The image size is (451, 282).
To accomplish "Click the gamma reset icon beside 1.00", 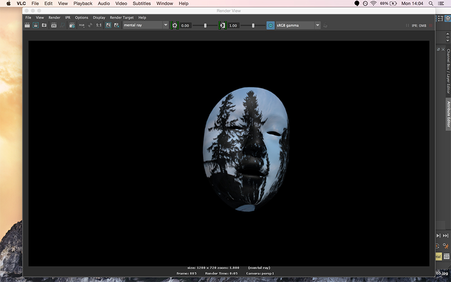I will point(222,26).
